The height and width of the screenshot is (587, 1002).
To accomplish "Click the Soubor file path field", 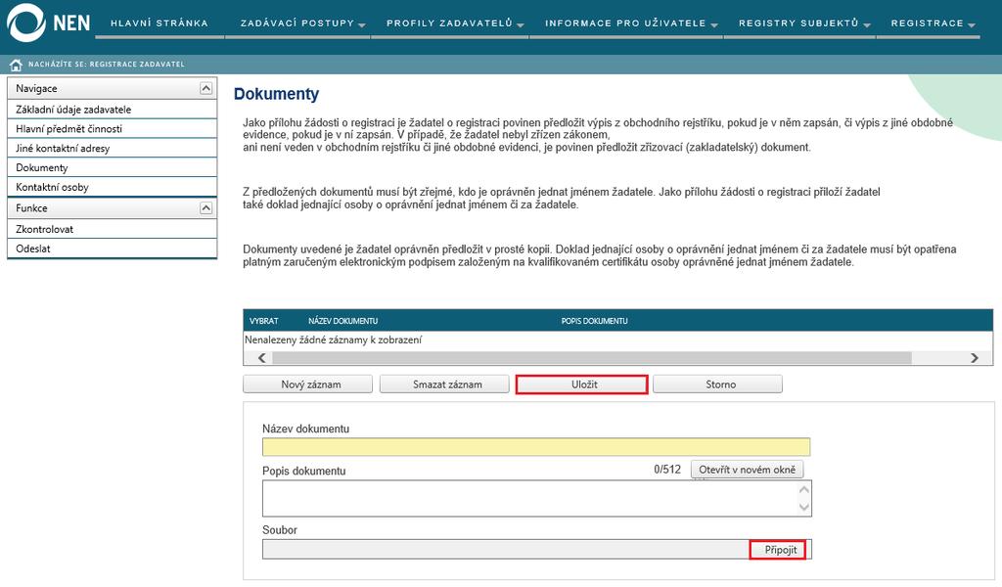I will pyautogui.click(x=506, y=549).
